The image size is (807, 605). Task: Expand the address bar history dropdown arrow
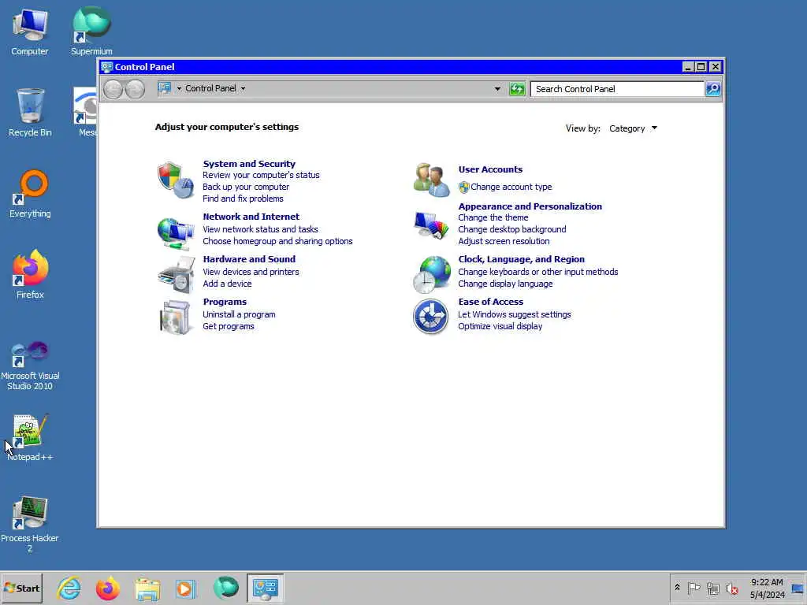coord(497,89)
